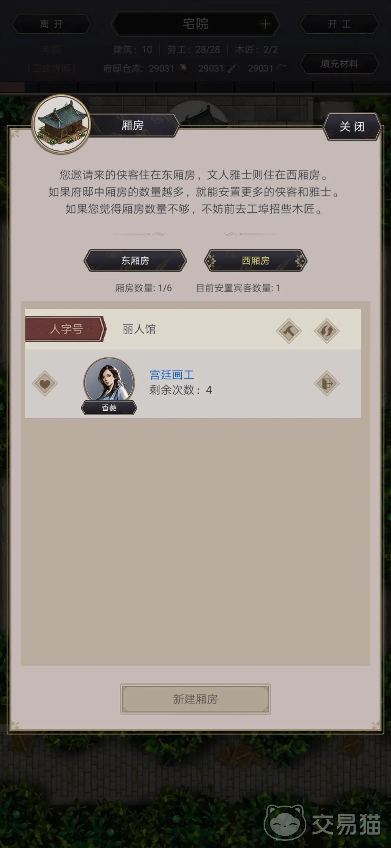Screen dimensions: 391x848
Task: Select the 人字号 room label
Action: (66, 329)
